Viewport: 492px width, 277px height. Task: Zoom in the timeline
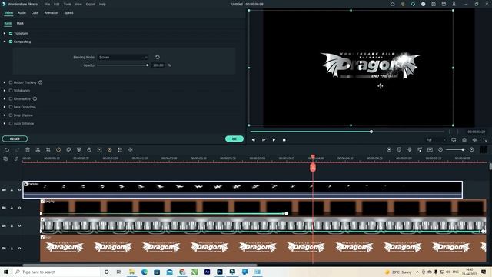471,150
